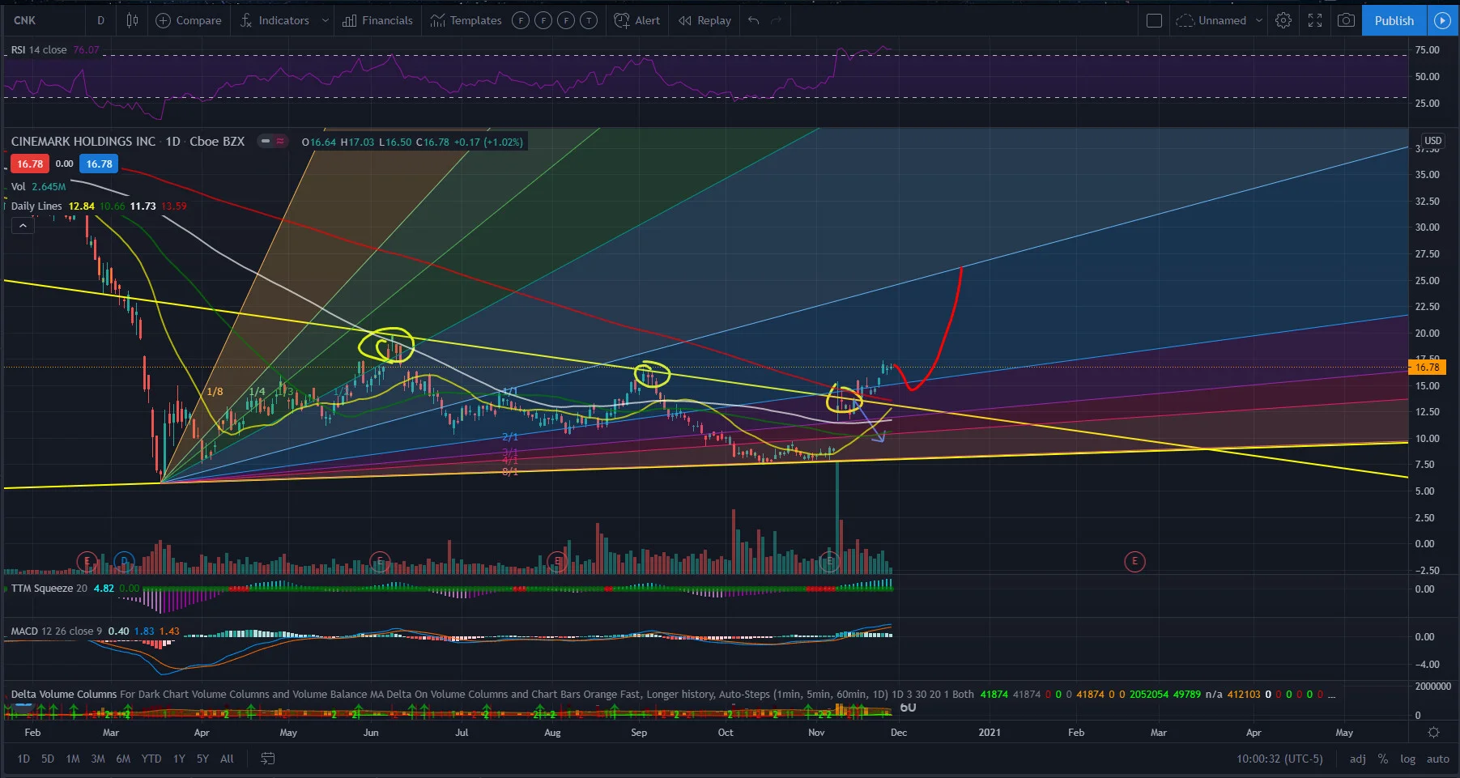Screen dimensions: 1460x778
Task: Open the Financials menu
Action: (377, 20)
